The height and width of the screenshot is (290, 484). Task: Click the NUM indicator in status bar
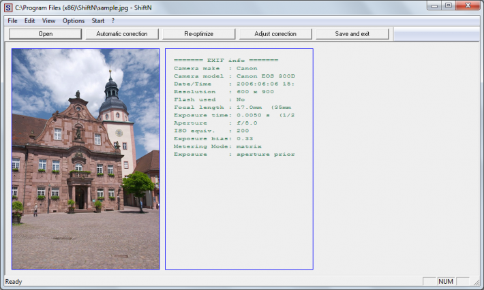[x=446, y=281]
